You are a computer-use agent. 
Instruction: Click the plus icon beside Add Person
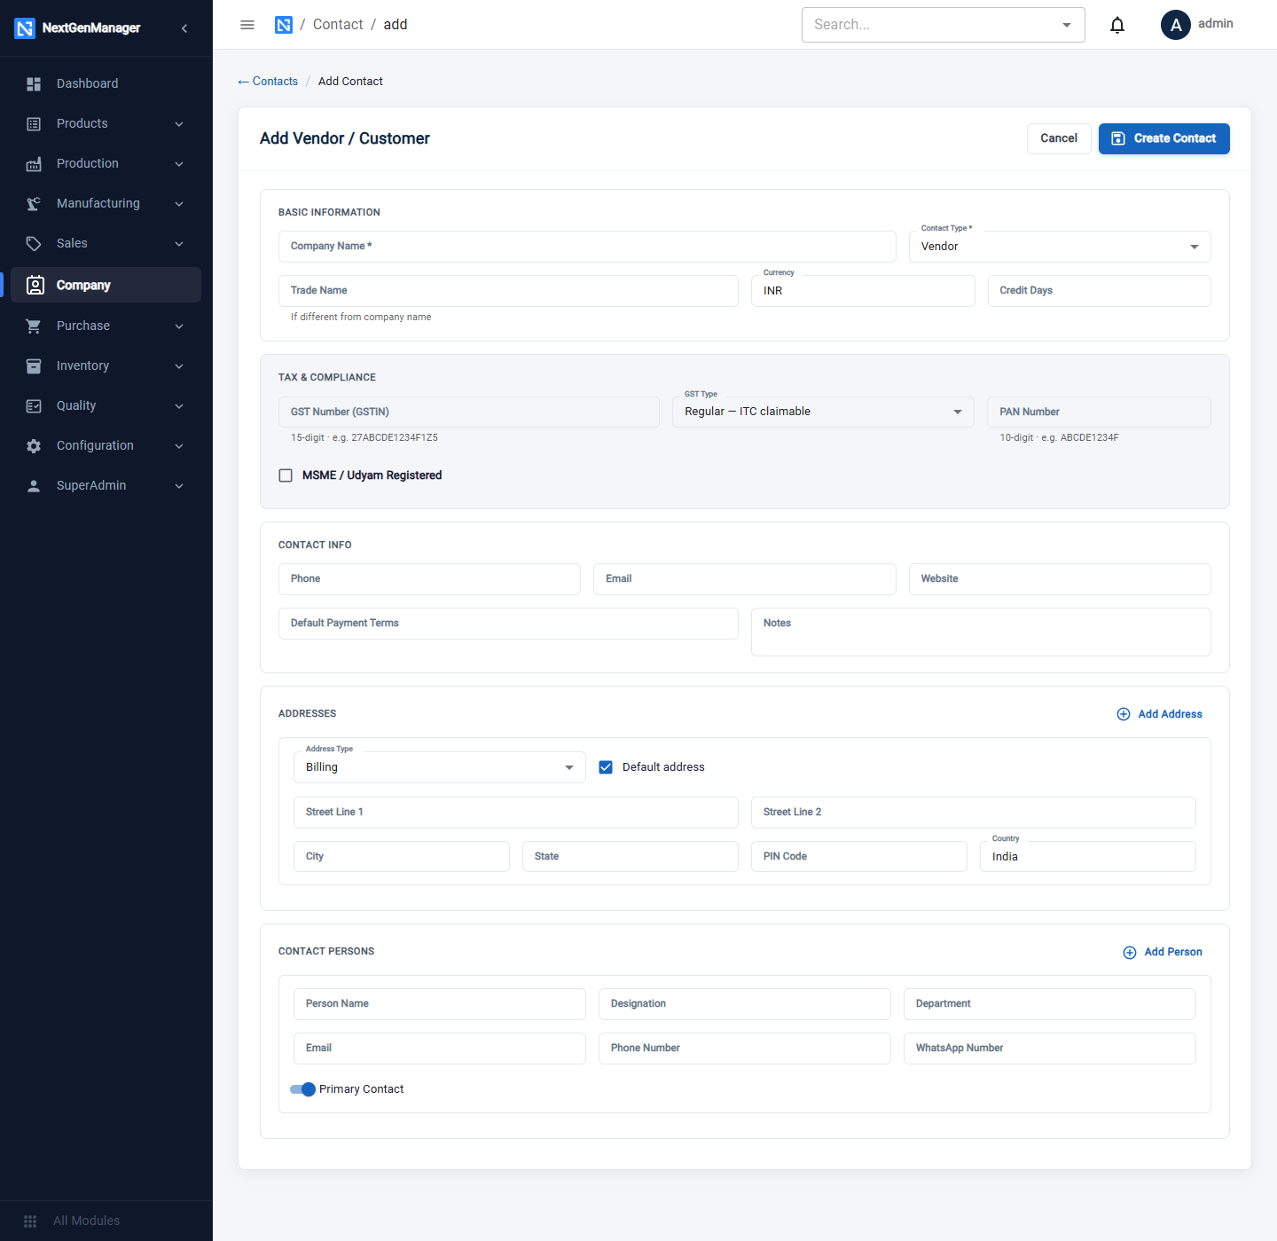[1130, 952]
